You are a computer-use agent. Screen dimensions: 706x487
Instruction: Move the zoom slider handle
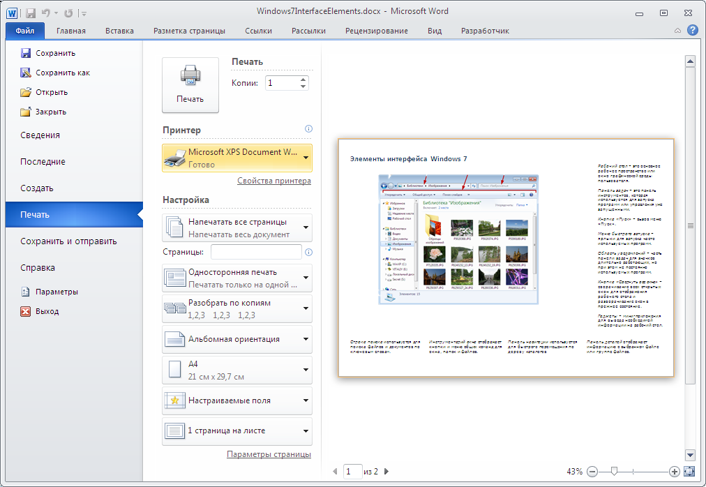coord(614,471)
